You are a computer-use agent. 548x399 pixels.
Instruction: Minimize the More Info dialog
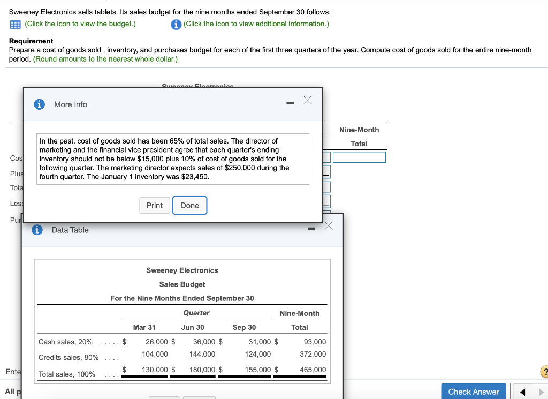pos(290,102)
